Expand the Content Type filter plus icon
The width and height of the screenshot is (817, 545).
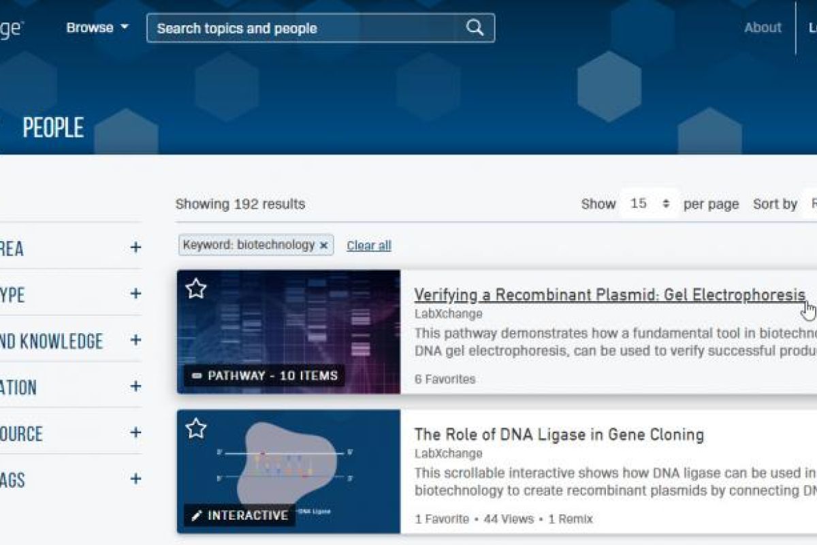135,294
